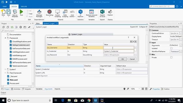The height and width of the screenshot is (103, 183).
Task: Toggle the Isolated checkbox
Action: [x=171, y=48]
